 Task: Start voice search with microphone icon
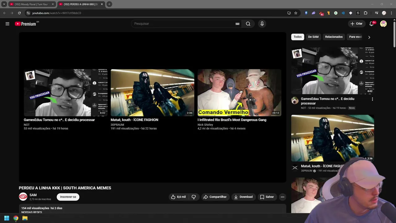click(x=262, y=24)
